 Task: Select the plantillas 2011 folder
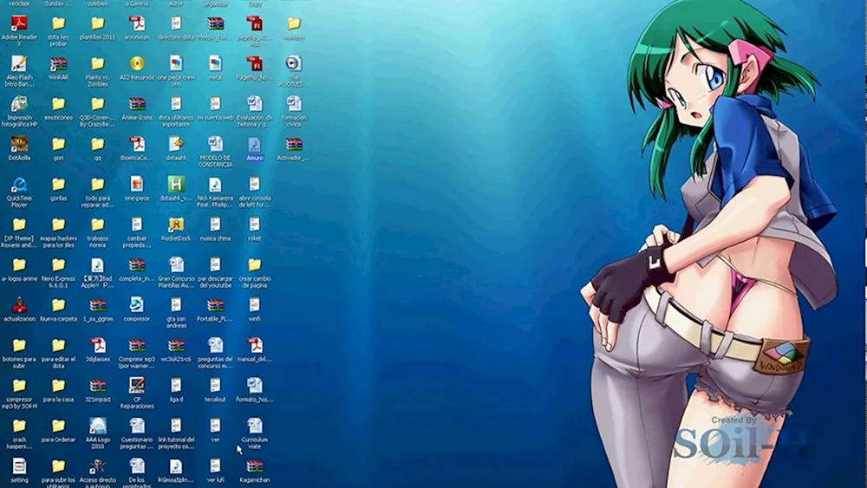point(98,23)
